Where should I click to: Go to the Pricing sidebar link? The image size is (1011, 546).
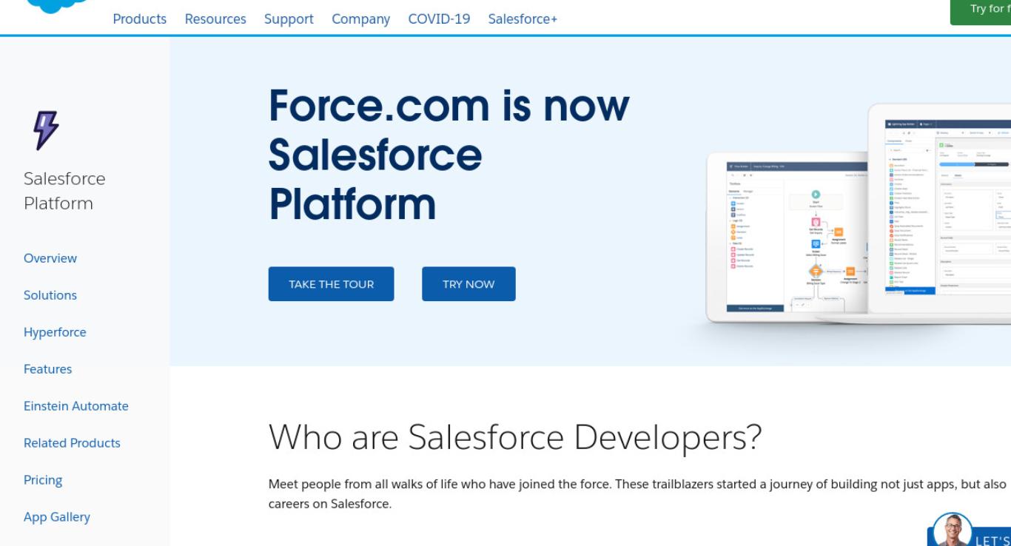tap(43, 480)
